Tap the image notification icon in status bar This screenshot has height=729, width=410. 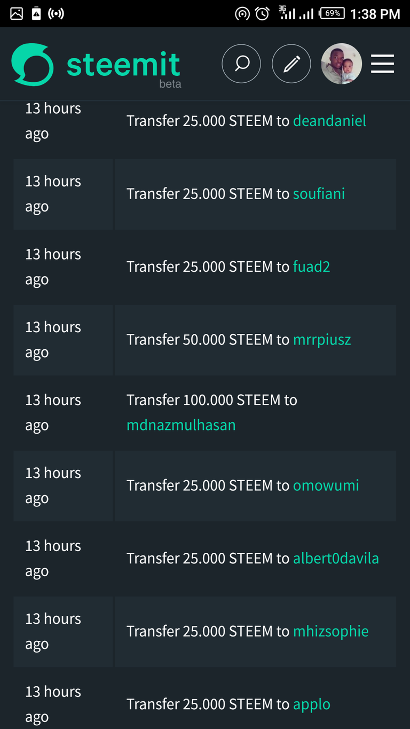point(17,13)
